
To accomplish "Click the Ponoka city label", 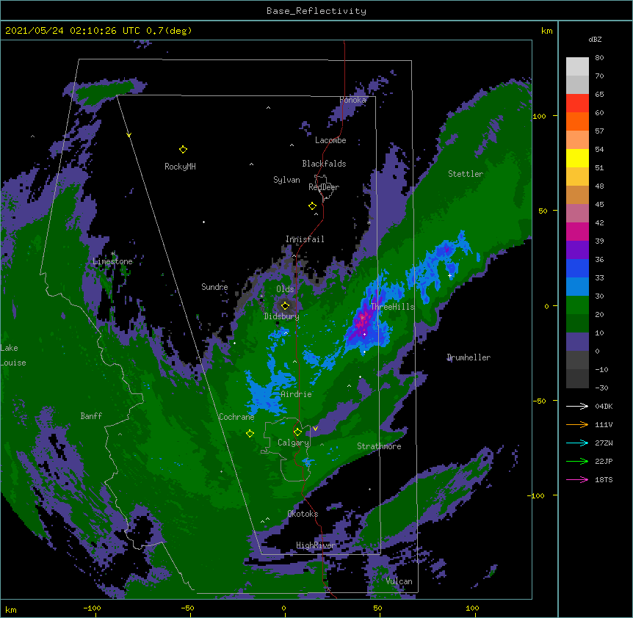I will [352, 100].
